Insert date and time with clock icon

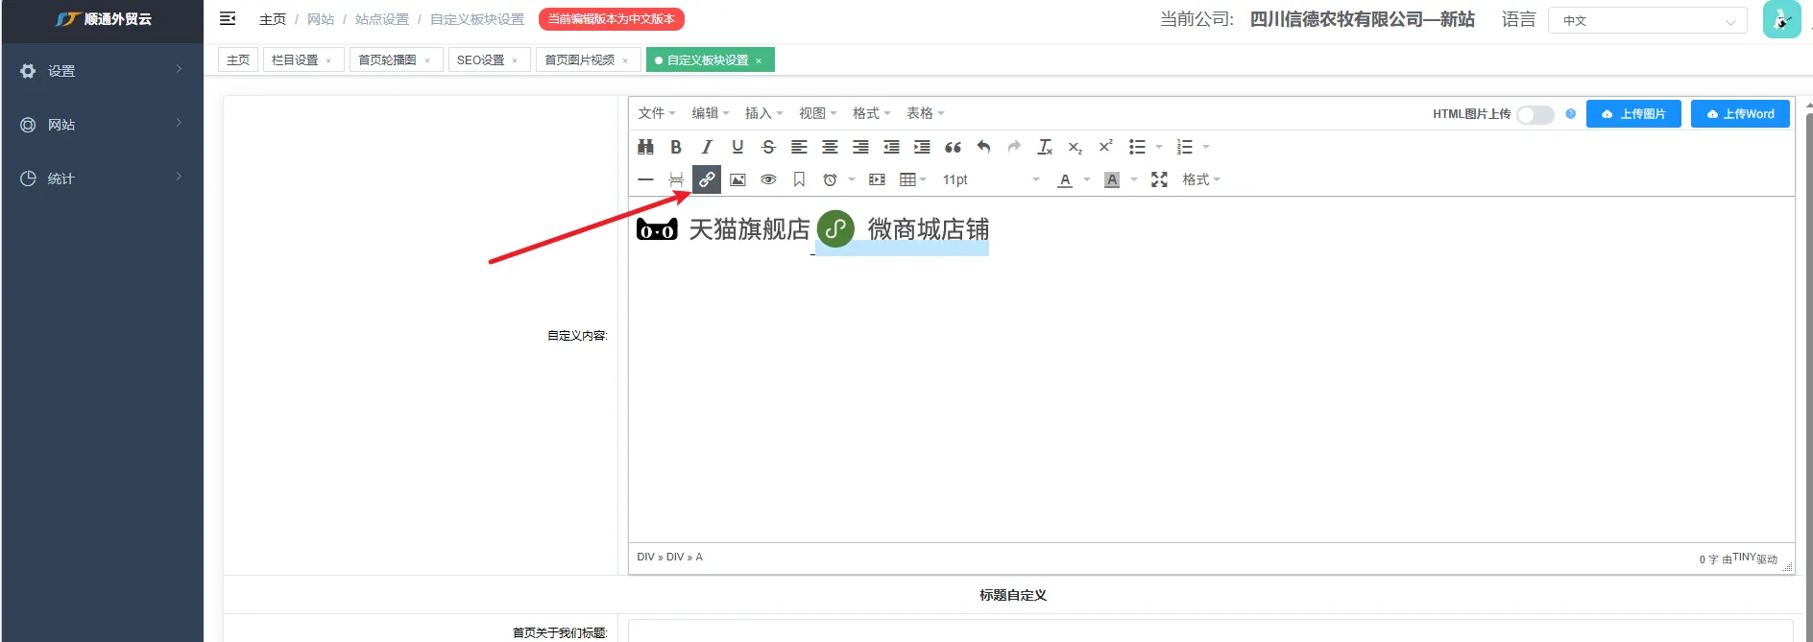(x=830, y=179)
